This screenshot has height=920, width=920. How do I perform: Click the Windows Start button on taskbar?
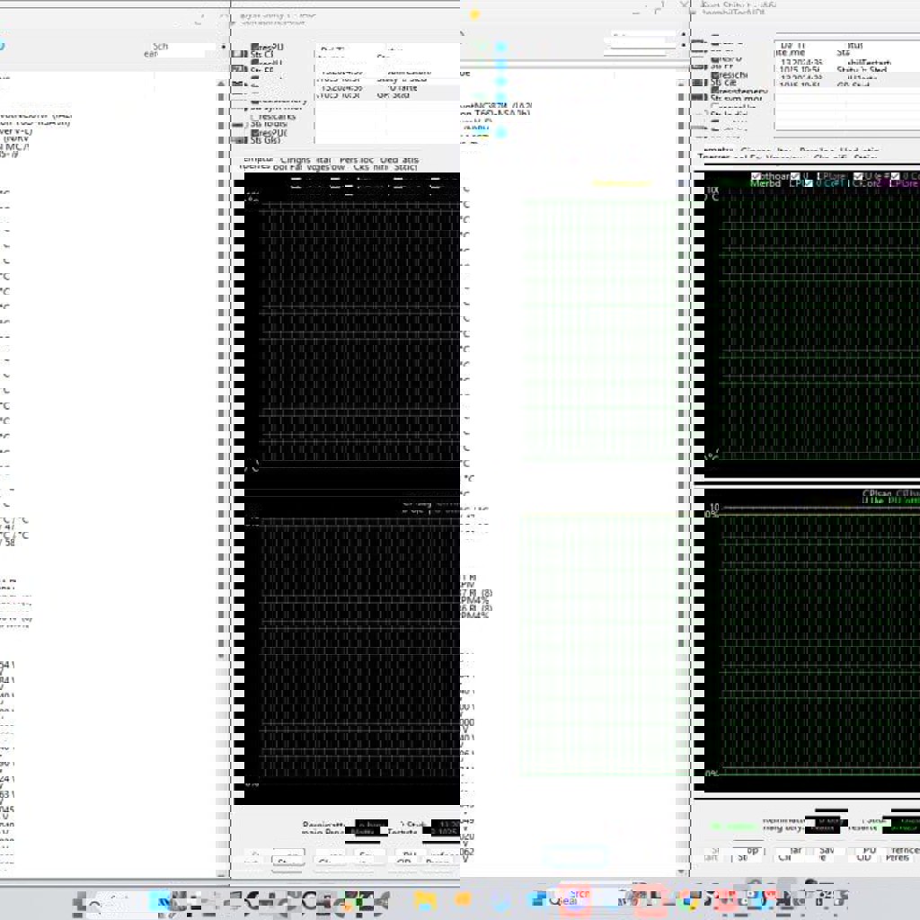[x=80, y=899]
